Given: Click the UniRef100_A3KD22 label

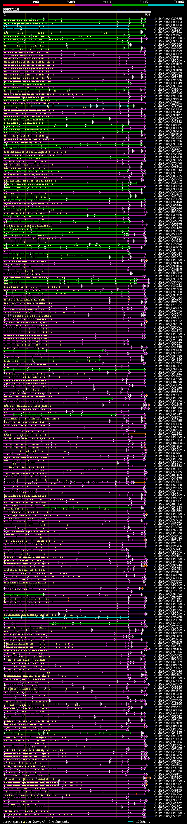Looking at the screenshot, I should (x=168, y=286).
